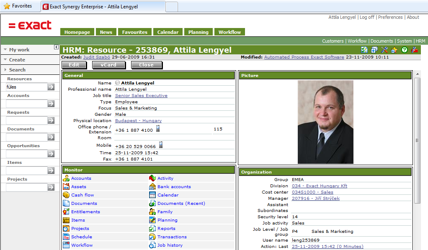Click the Job history icon

(152, 245)
